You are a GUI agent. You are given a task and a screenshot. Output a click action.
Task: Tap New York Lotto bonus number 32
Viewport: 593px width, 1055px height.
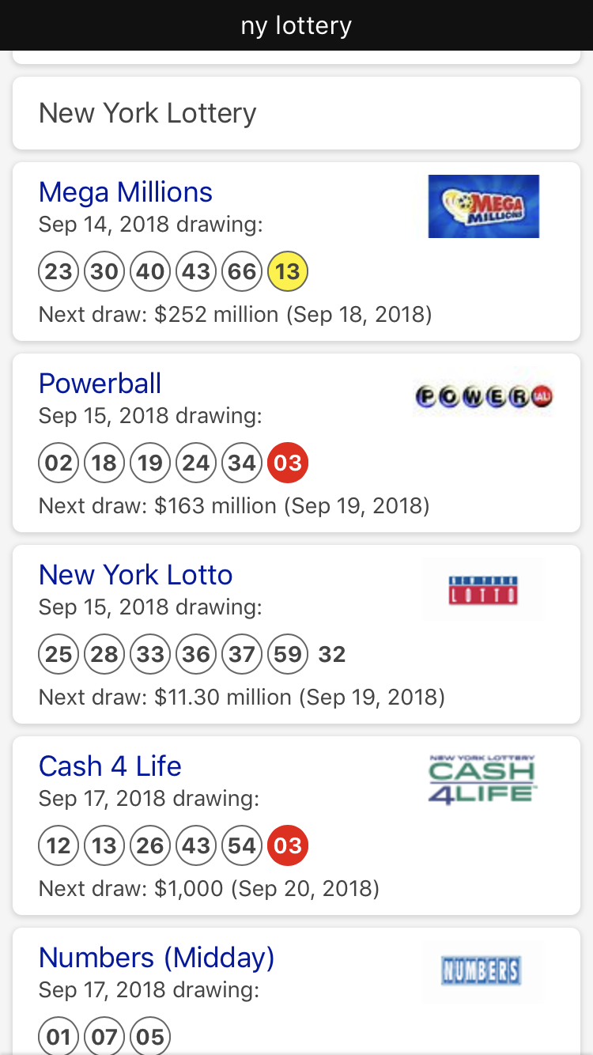coord(332,655)
